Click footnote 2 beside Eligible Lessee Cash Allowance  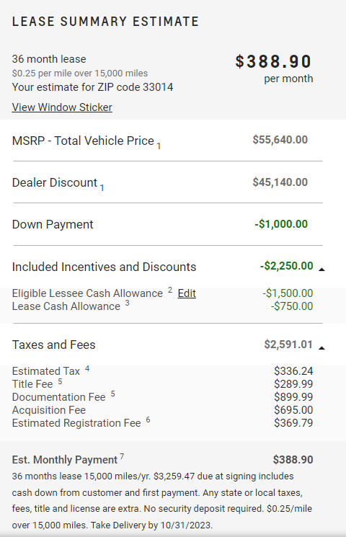170,290
